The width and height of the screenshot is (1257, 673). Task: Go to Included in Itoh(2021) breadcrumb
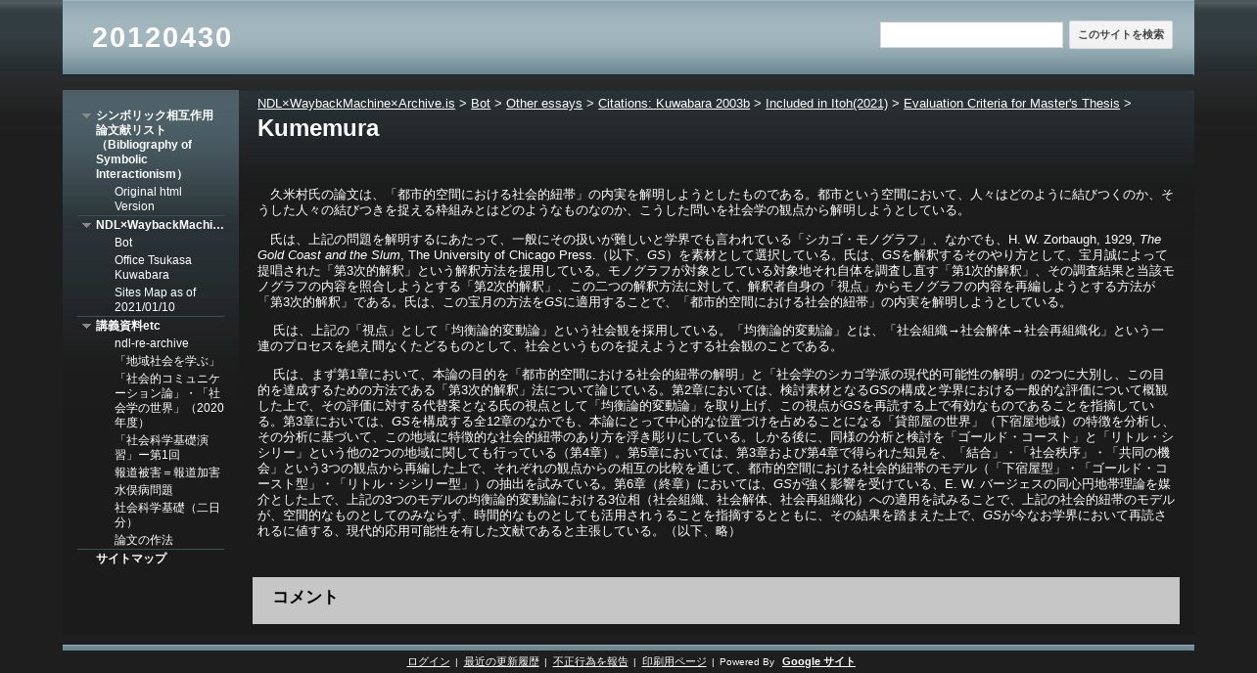[x=826, y=103]
